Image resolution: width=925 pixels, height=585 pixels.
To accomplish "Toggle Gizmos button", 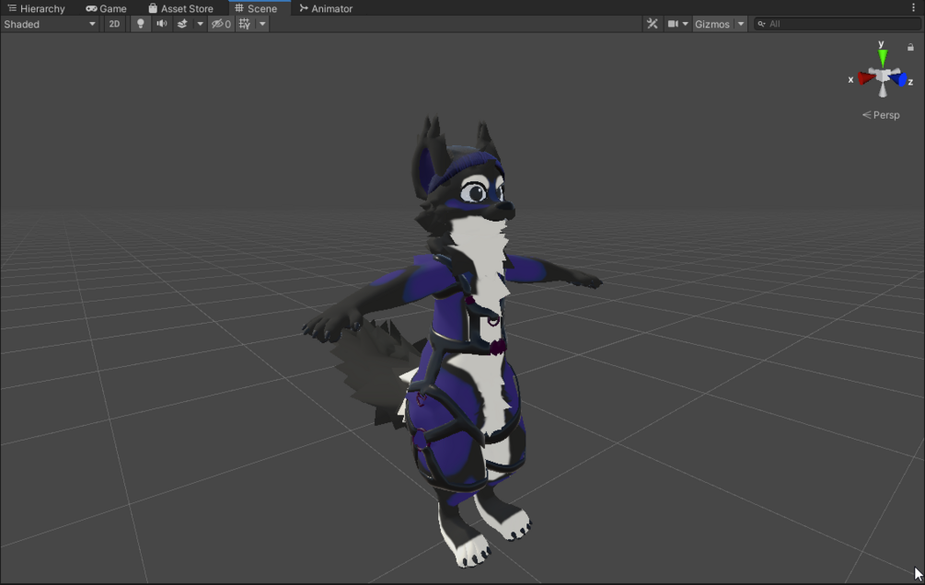I will tap(712, 24).
